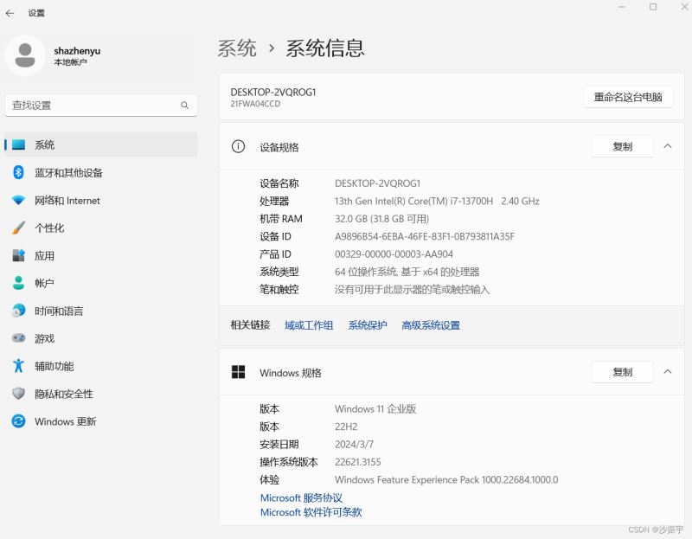The image size is (692, 539).
Task: Select 个性化 in the sidebar
Action: (x=101, y=228)
